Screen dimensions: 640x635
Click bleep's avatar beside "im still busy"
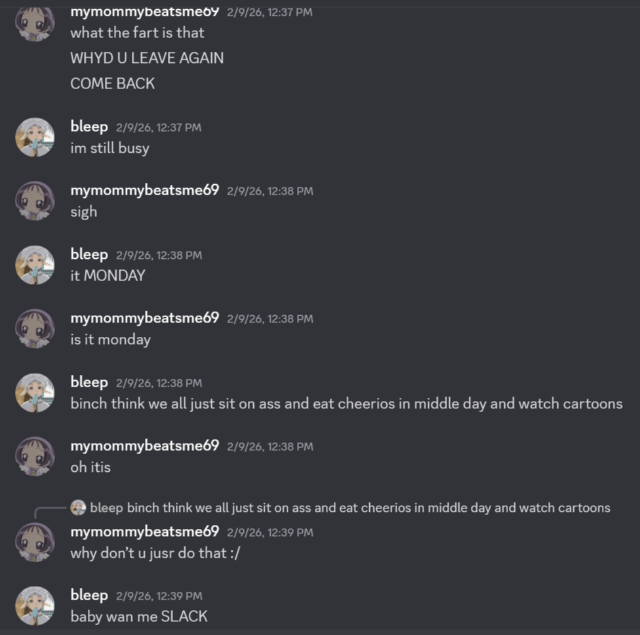coord(35,138)
